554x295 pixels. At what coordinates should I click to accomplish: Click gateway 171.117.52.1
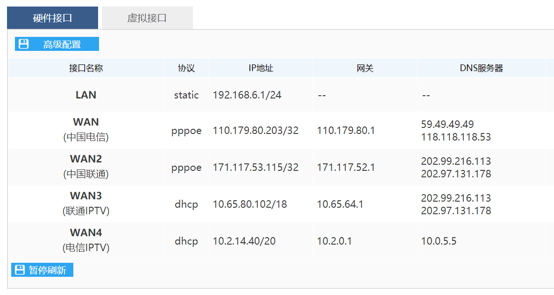pos(346,167)
